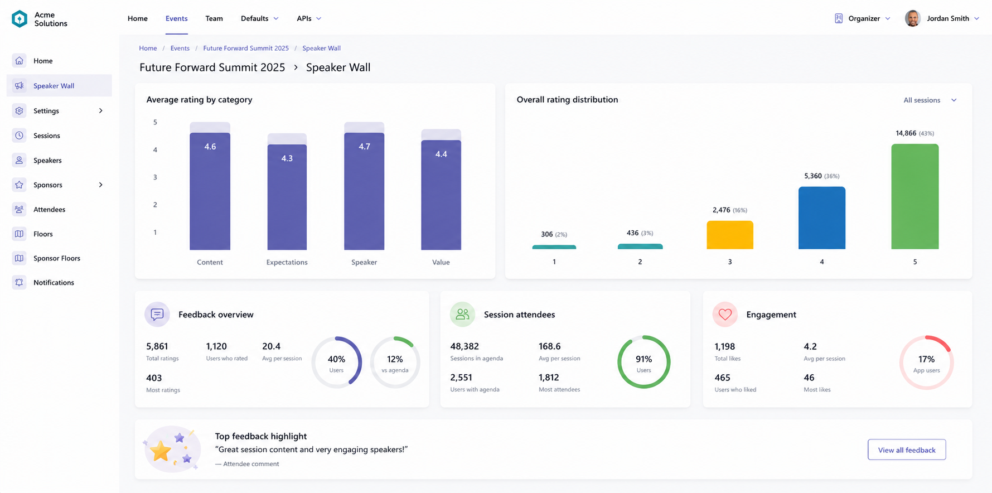Click the Home house icon in sidebar
This screenshot has width=992, height=493.
point(20,61)
